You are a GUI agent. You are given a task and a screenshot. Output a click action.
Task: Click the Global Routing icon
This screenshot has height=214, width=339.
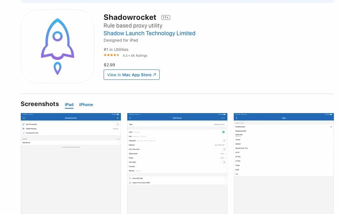pyautogui.click(x=24, y=128)
